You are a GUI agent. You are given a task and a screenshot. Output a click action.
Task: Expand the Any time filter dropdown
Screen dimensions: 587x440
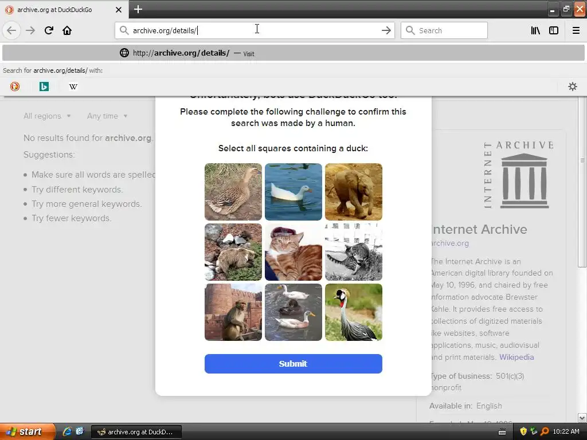[x=107, y=116]
